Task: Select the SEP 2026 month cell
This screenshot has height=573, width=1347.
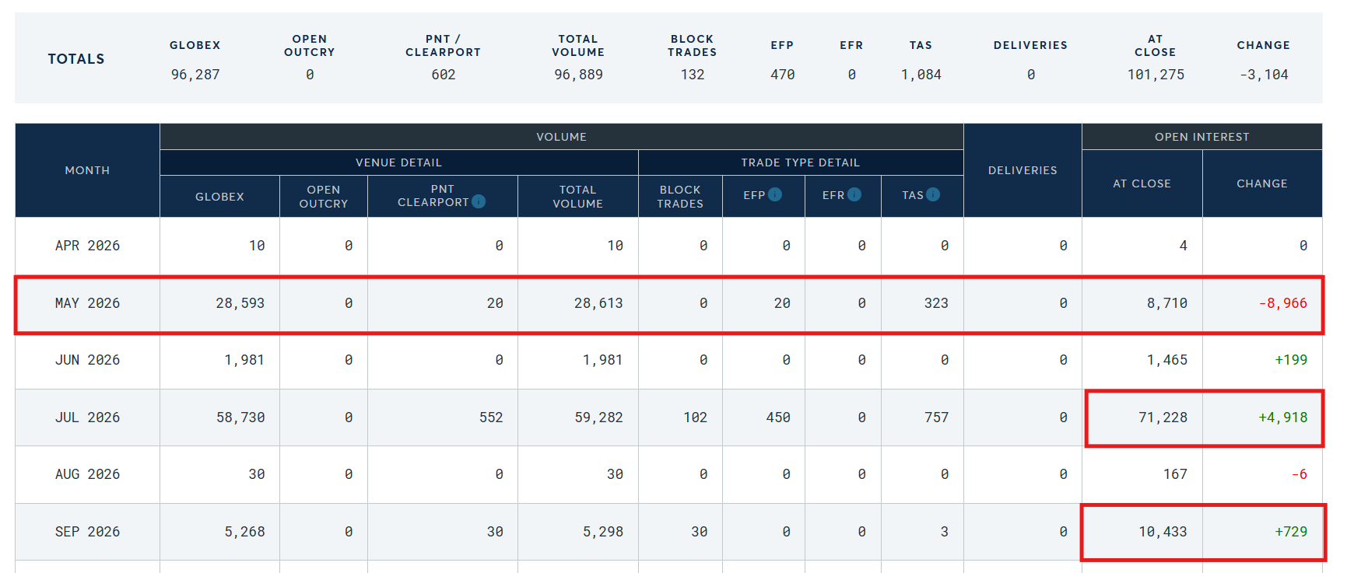Action: click(87, 532)
